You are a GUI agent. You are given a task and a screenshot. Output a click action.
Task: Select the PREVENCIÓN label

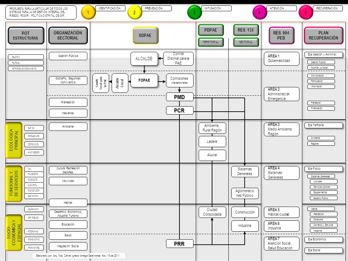[x=157, y=8]
